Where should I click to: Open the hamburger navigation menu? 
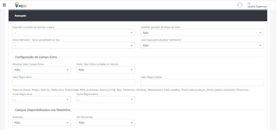(4, 5)
